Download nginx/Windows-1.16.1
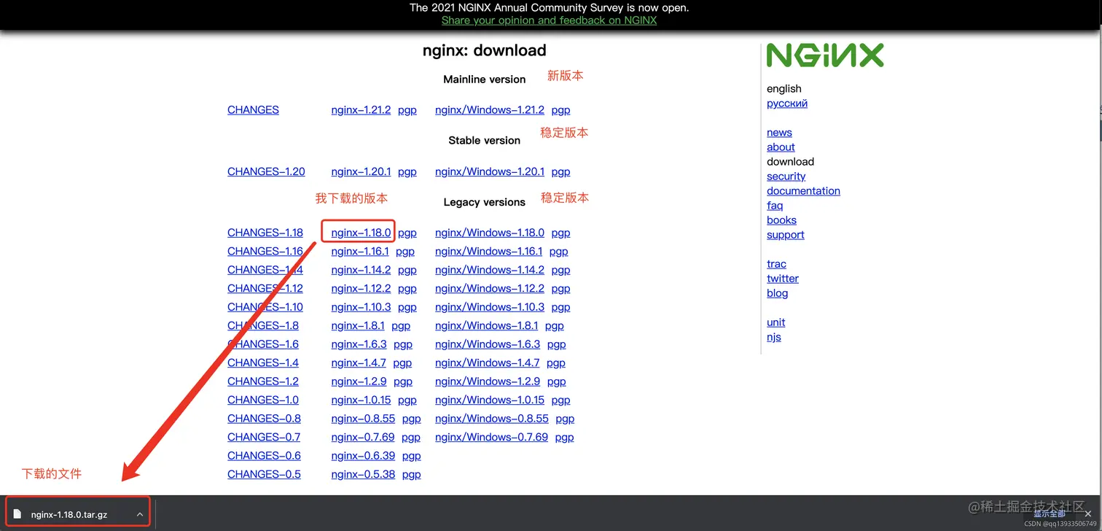Screen dimensions: 1102x531 489,252
